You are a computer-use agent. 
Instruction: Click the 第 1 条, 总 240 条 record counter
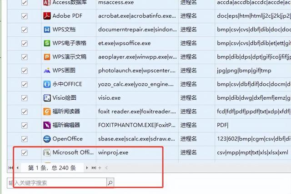coord(52,168)
